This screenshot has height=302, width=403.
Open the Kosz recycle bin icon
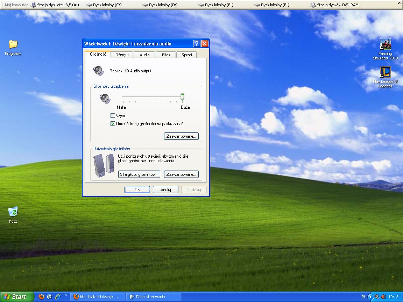13,215
